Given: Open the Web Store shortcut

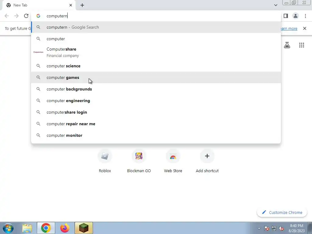Looking at the screenshot, I should pyautogui.click(x=173, y=161).
